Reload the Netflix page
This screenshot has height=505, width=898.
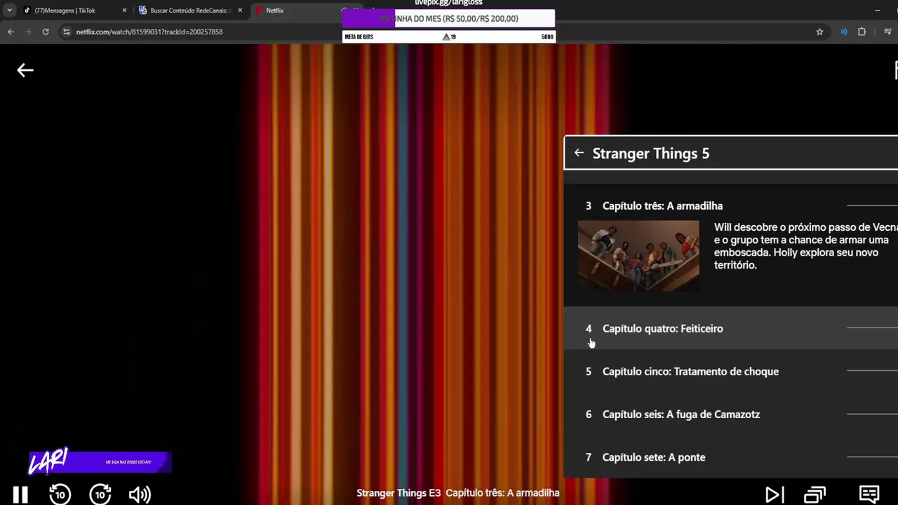click(x=46, y=32)
